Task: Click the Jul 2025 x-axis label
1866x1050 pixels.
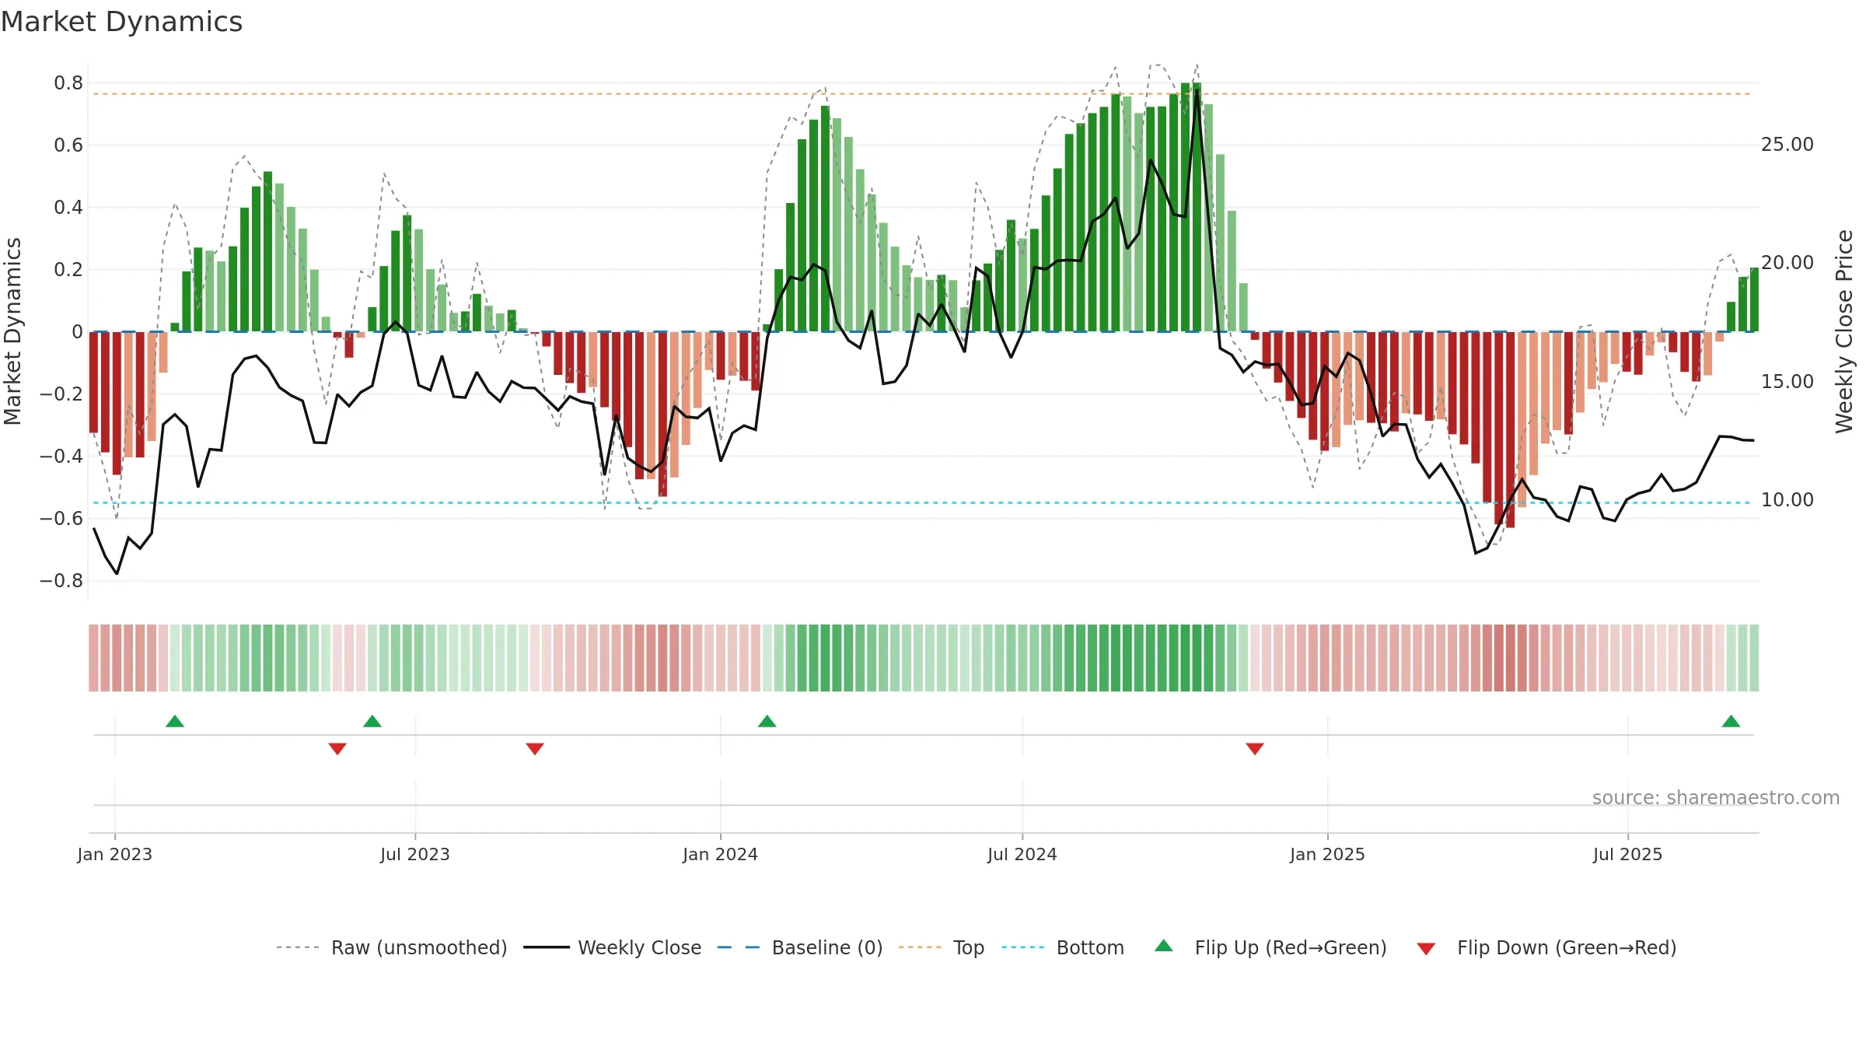Action: 1628,854
